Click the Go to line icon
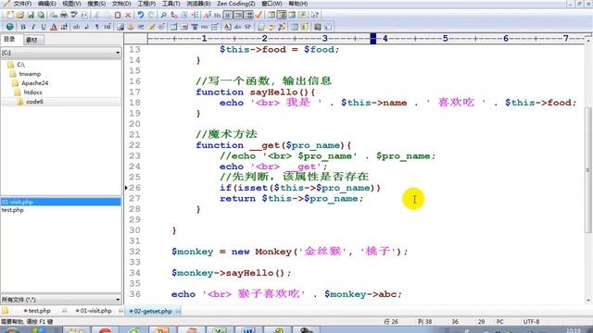593x333 pixels. point(196,15)
